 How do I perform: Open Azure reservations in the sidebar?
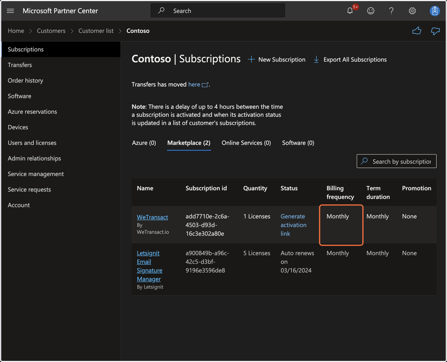tap(61, 112)
